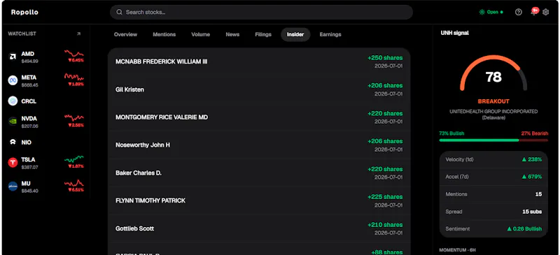The width and height of the screenshot is (560, 255).
Task: Click the search magnifier icon
Action: pos(119,12)
